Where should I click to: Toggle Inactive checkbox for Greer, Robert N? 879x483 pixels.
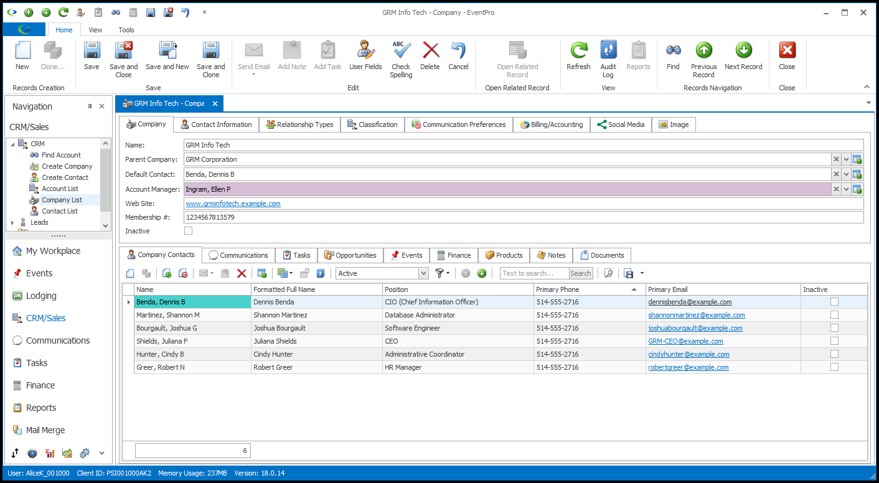click(x=834, y=367)
